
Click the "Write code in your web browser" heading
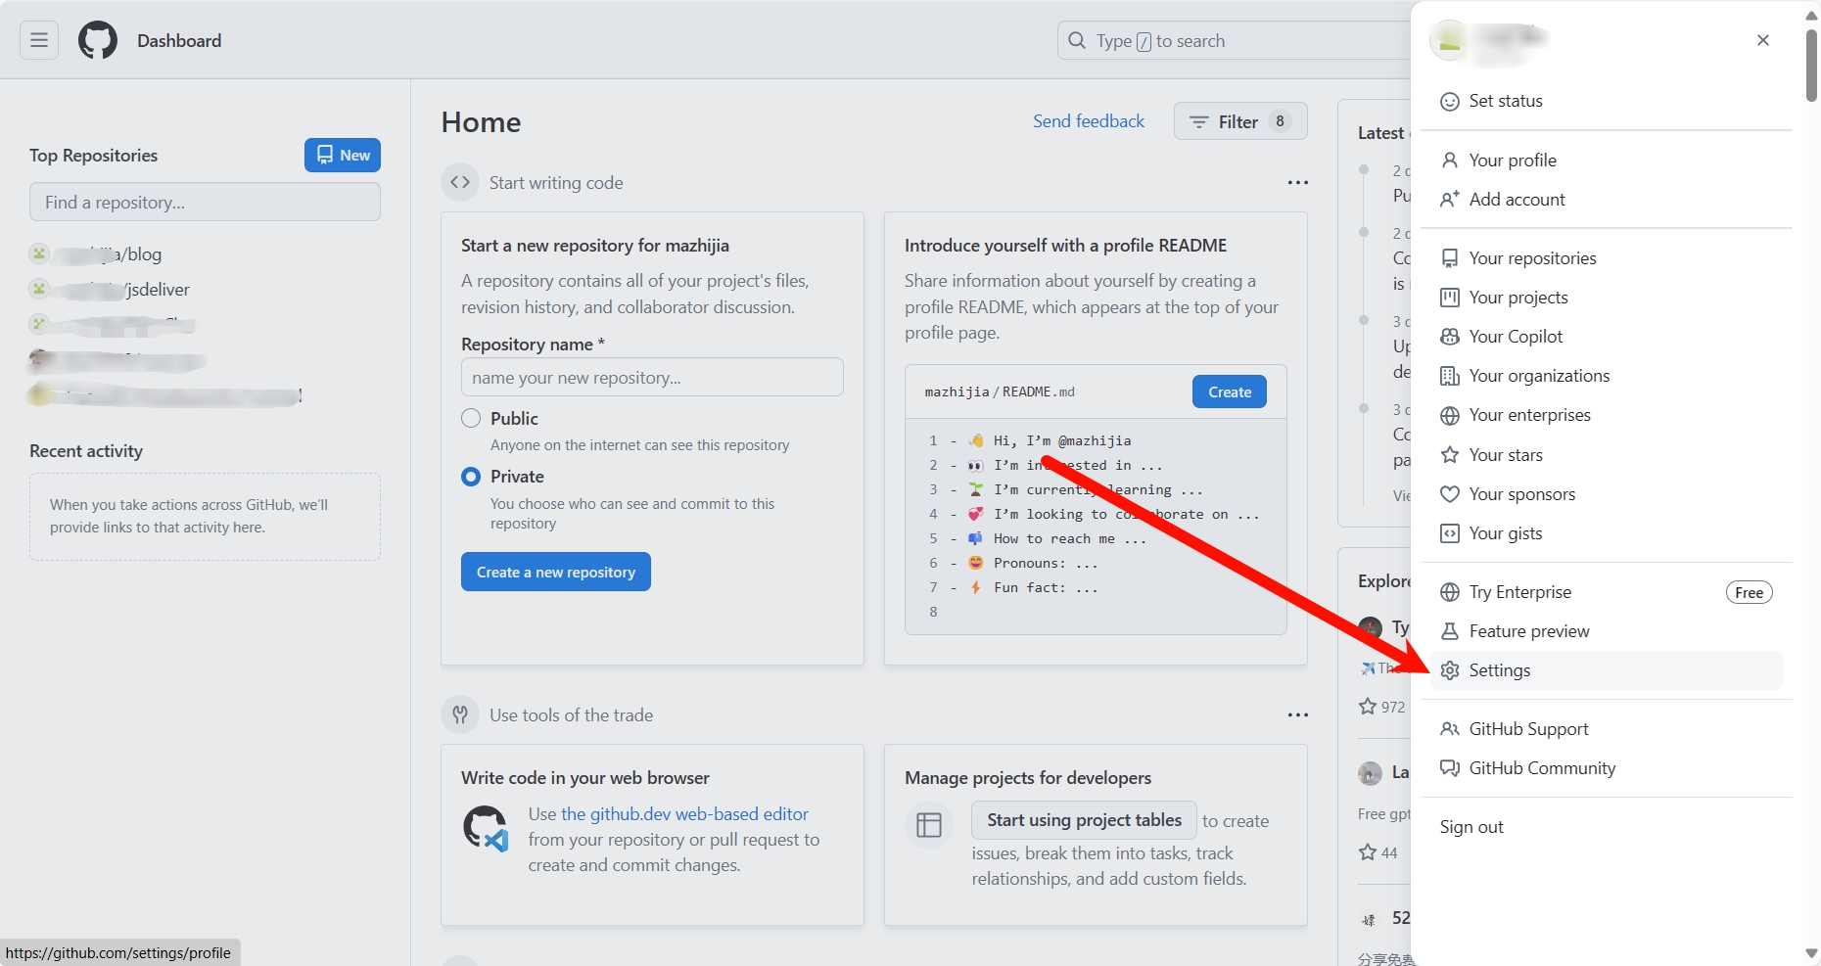(585, 778)
